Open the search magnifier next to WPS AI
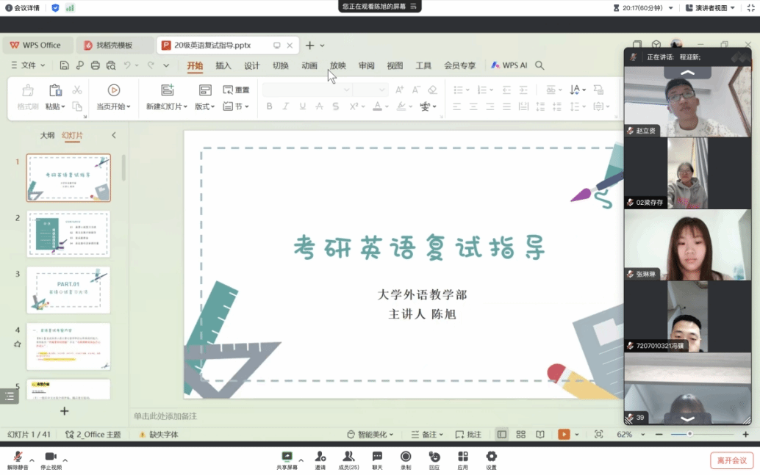Screen dimensions: 760x475 click(539, 65)
